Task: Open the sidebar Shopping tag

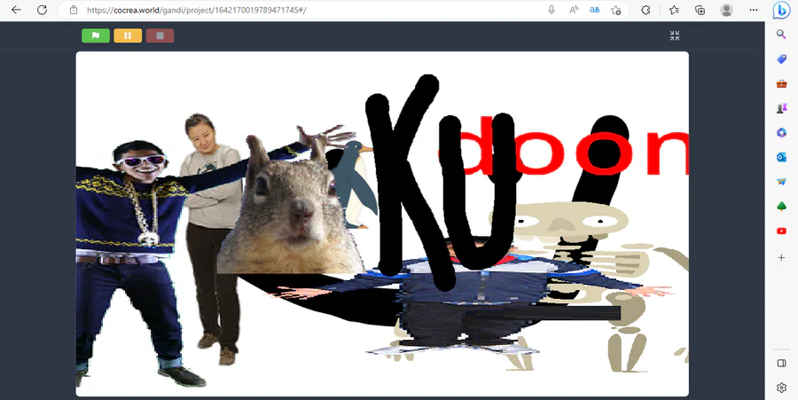Action: tap(781, 59)
